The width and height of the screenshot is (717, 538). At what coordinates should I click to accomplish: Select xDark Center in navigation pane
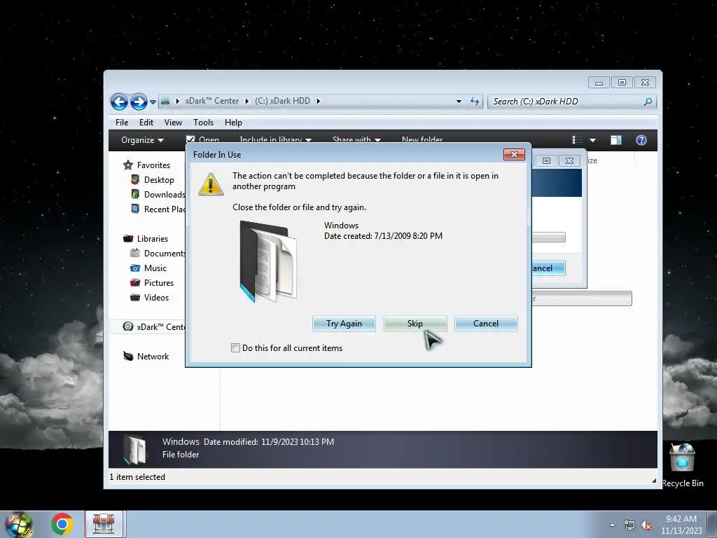click(153, 326)
